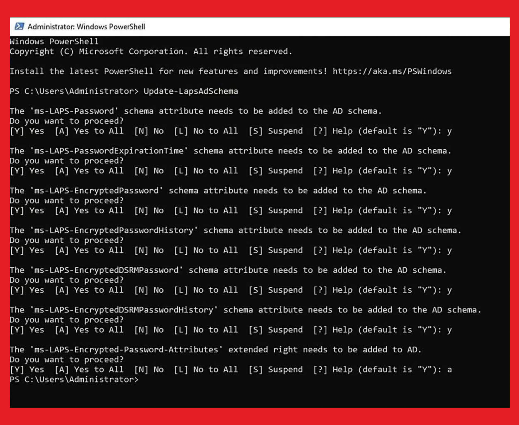Click the 'ms-LAPS-EncryptedDSRMPasswordHistory' attribute text
This screenshot has width=519, height=425.
coord(124,310)
